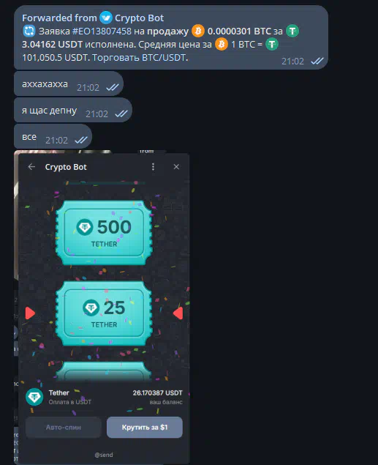Click the green Tether icon after 'за'

click(x=292, y=31)
